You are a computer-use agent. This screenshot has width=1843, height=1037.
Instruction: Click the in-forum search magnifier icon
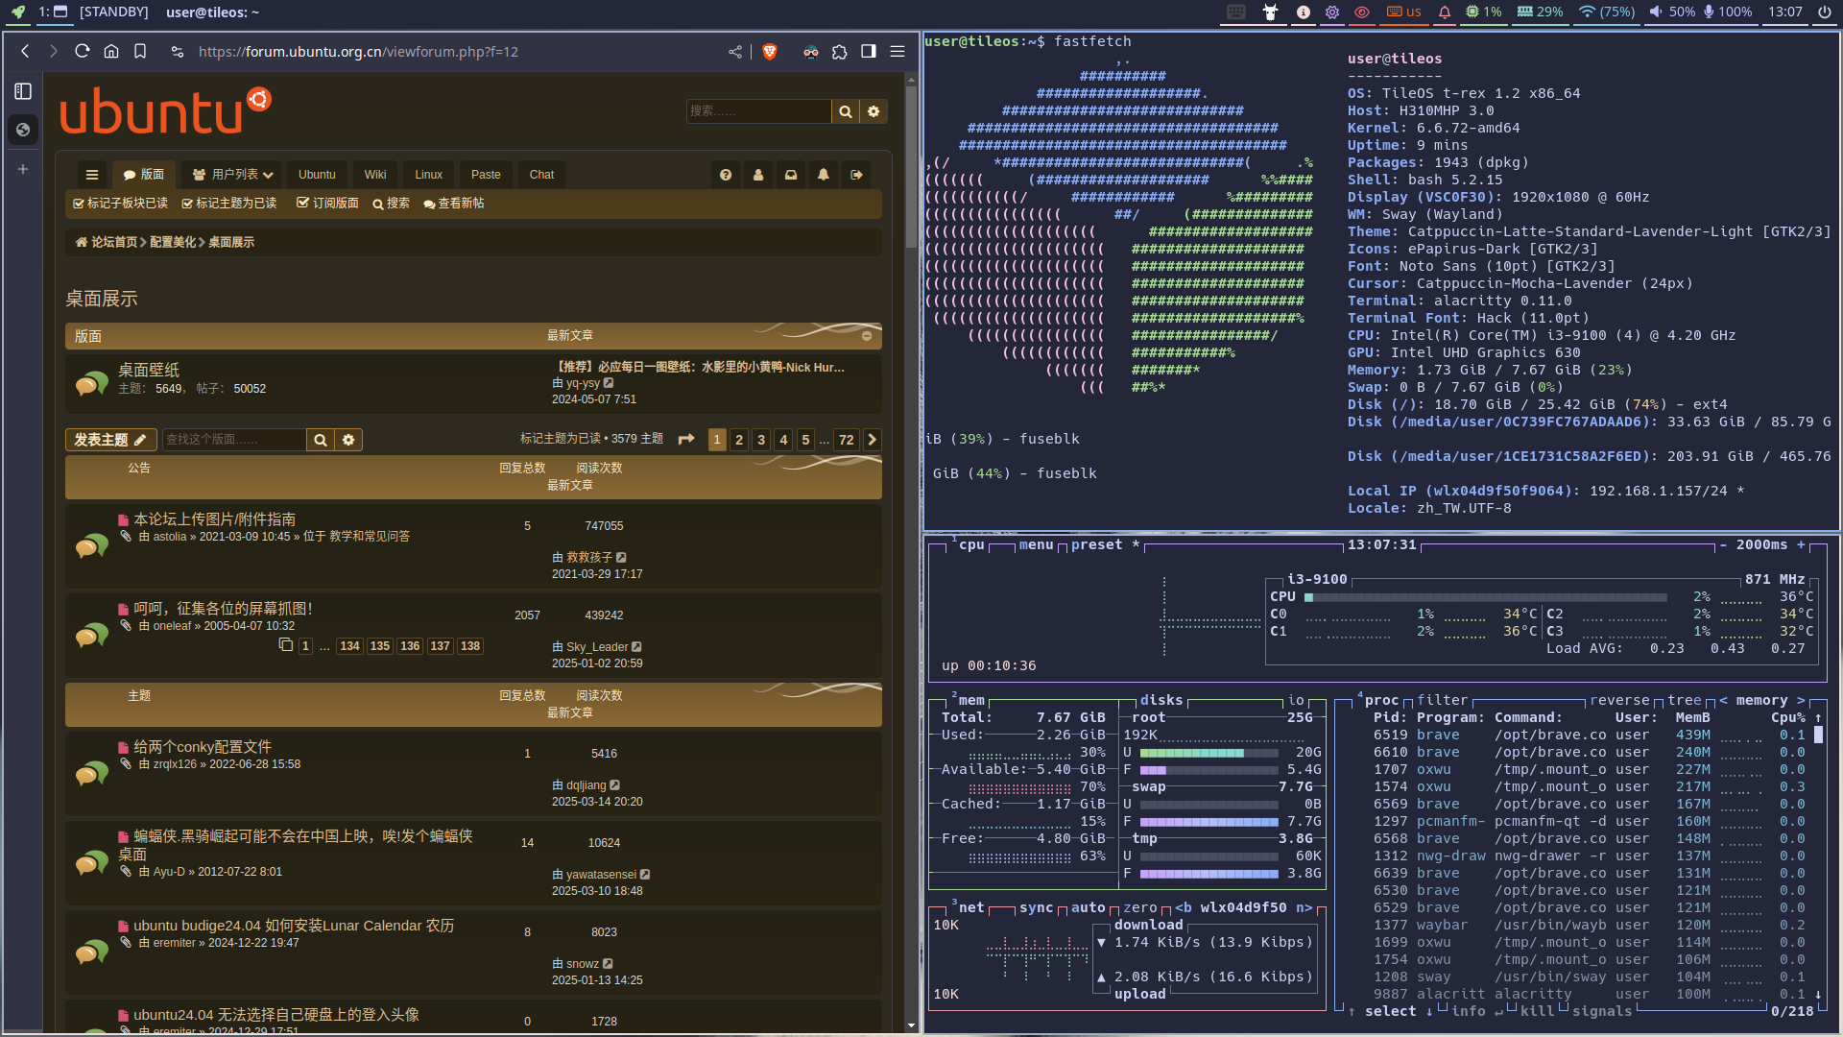321,440
